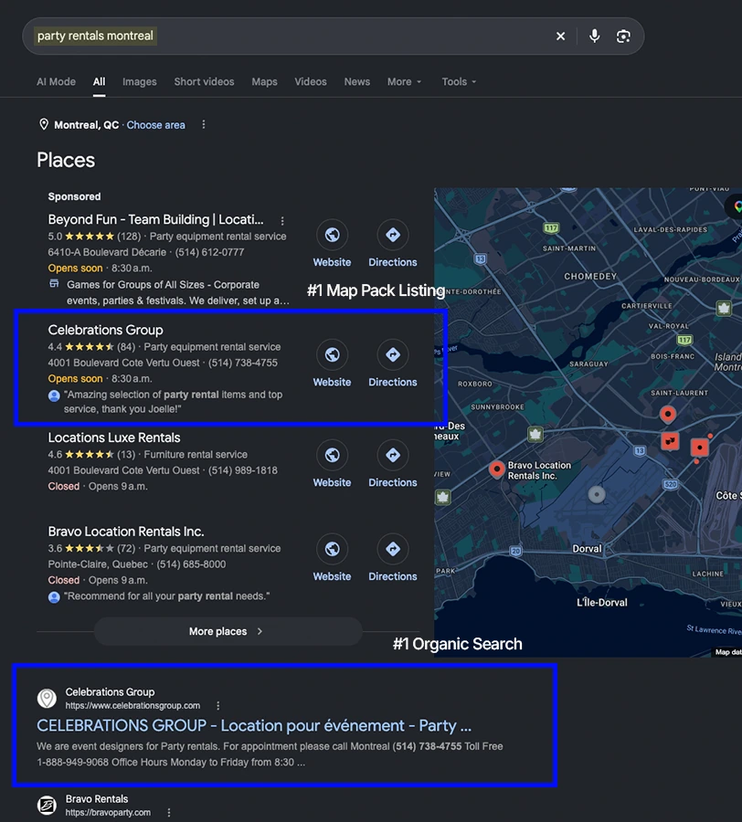Click Celebrations Group 4.4 rating with 84 reviews

pos(91,347)
